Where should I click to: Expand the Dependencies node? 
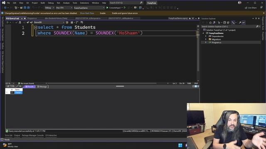206,36
